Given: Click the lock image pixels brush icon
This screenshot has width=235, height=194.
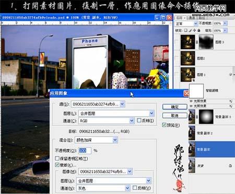Looking at the screenshot, I should 190,30.
